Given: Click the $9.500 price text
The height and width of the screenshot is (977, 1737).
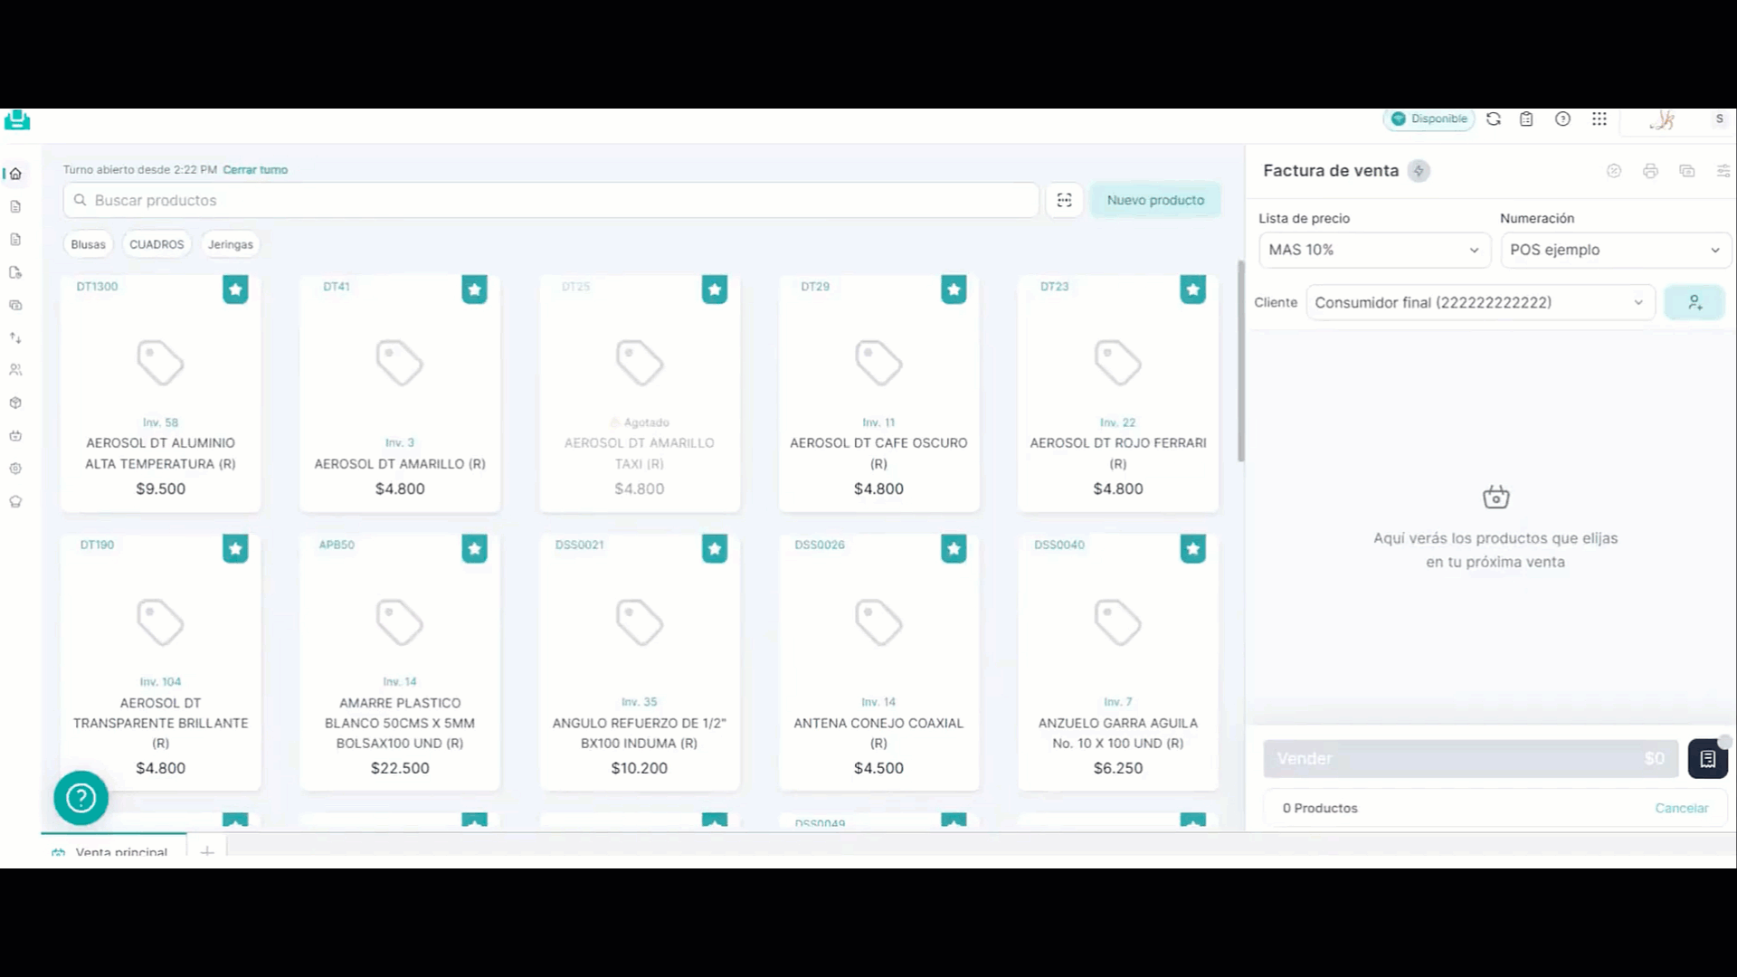Looking at the screenshot, I should tap(160, 488).
